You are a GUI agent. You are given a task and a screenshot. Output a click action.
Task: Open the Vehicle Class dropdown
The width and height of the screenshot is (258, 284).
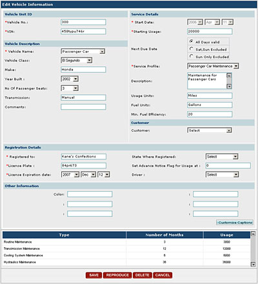(x=77, y=61)
